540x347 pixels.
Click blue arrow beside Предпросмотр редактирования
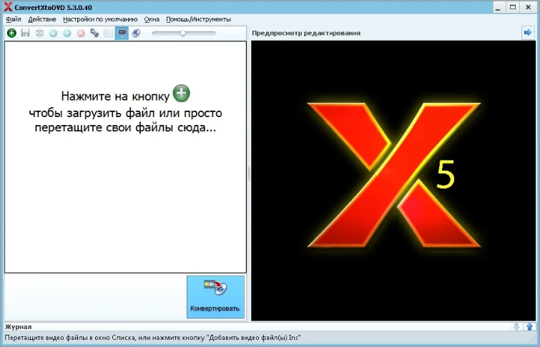click(528, 33)
